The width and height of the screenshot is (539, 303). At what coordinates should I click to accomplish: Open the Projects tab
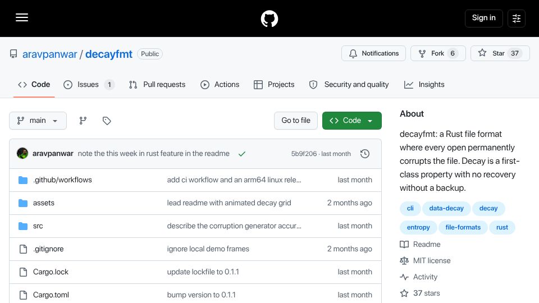(274, 85)
